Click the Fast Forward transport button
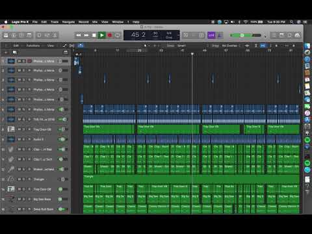The image size is (312, 234). pos(86,35)
